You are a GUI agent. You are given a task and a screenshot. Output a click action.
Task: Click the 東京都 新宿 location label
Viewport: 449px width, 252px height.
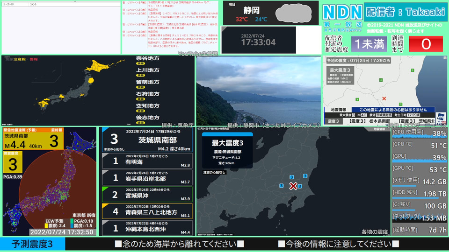(84, 215)
